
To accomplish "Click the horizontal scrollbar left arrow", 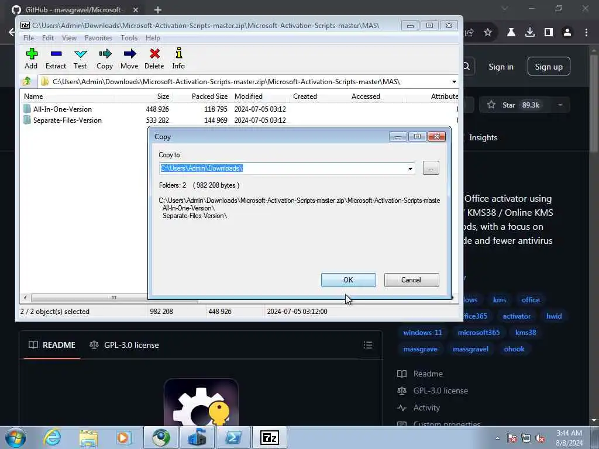I will pos(25,298).
